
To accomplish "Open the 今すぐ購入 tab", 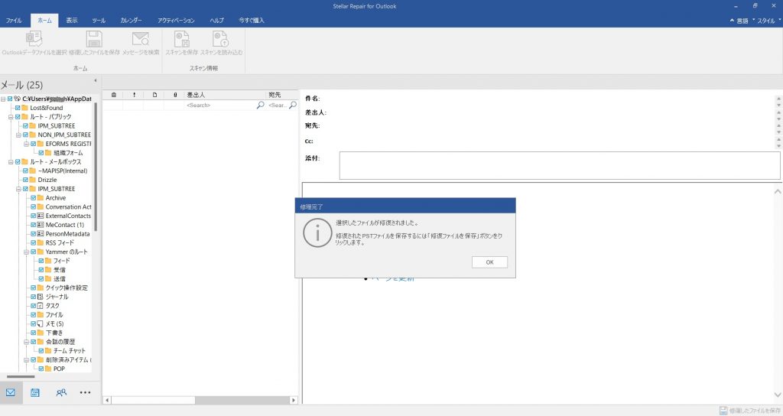I will 251,21.
